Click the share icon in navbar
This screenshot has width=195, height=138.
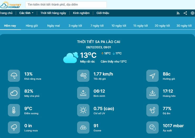[x=185, y=13]
